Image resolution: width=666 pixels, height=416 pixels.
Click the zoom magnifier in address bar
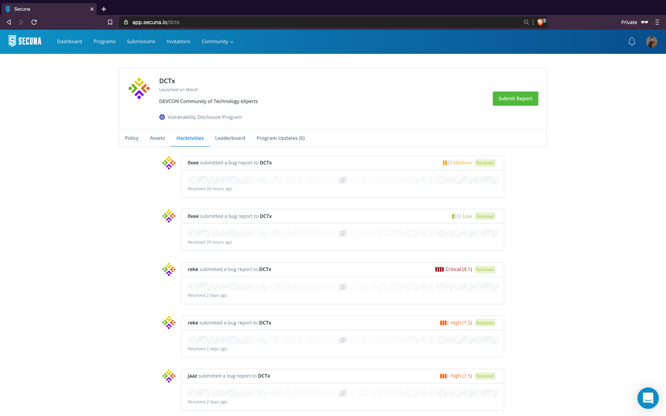point(526,22)
